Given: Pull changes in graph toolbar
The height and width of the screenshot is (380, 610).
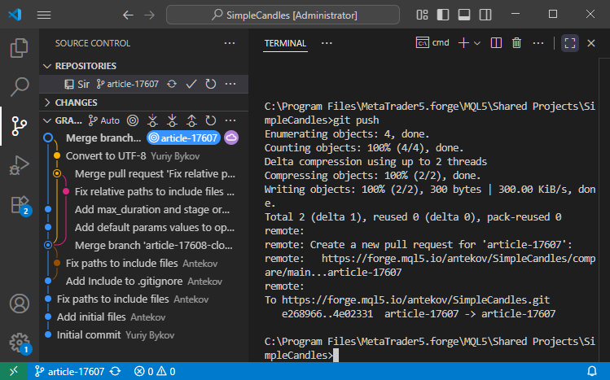Looking at the screenshot, I should (x=172, y=120).
